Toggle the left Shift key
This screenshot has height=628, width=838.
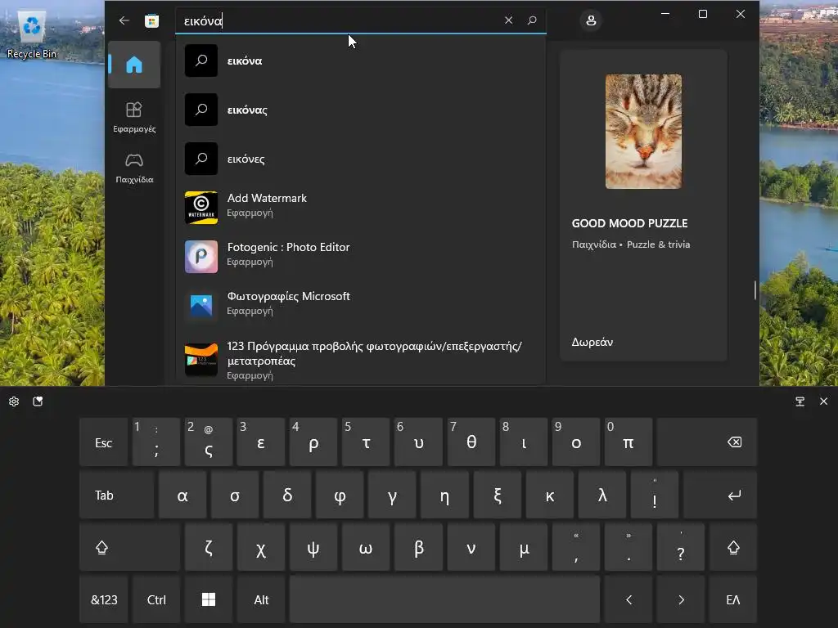[x=130, y=547]
